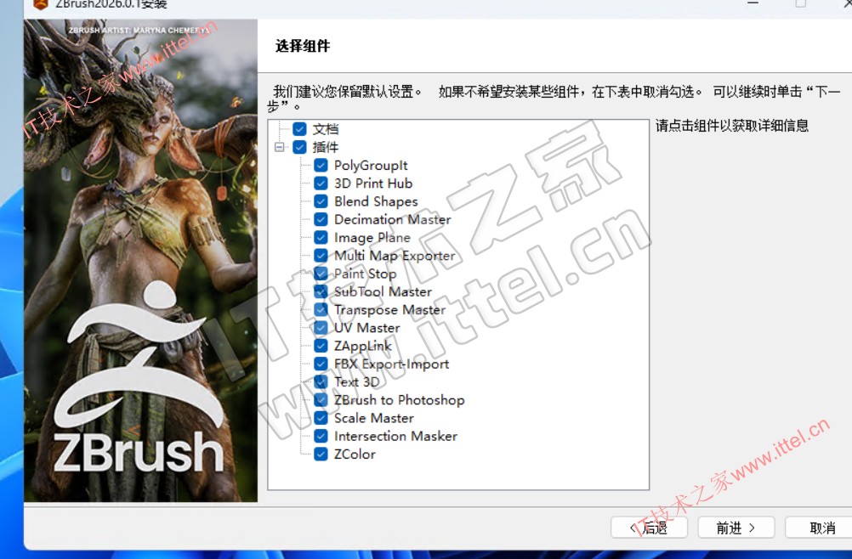This screenshot has width=852, height=559.
Task: Select FBX Export-Import for details
Action: (391, 364)
